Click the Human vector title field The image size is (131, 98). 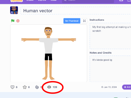coord(76,11)
